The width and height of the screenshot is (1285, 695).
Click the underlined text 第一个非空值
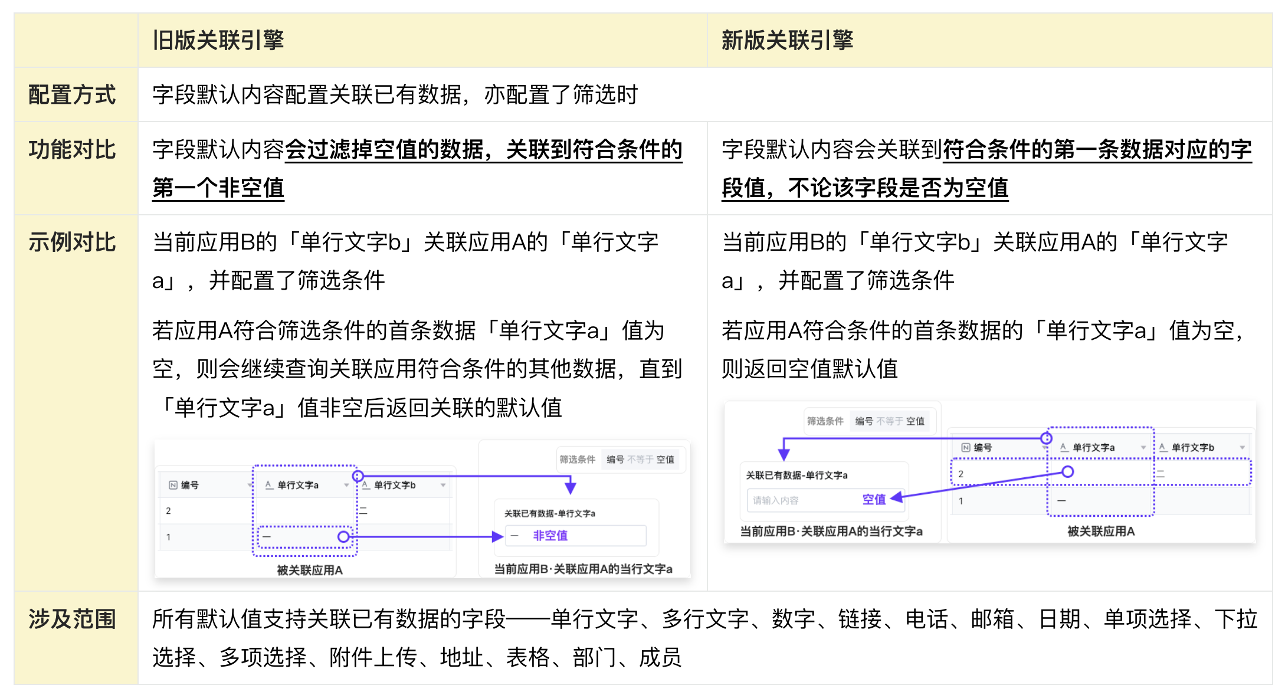pyautogui.click(x=218, y=188)
